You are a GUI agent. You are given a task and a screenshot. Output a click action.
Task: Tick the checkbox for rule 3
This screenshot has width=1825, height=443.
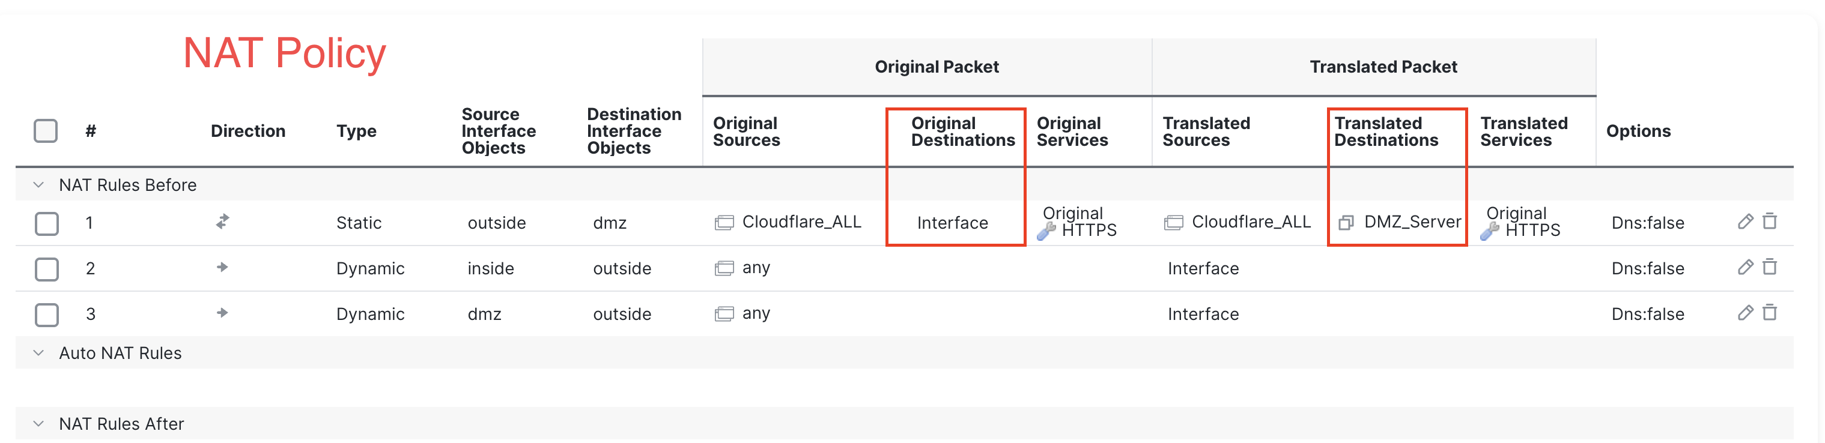[47, 315]
